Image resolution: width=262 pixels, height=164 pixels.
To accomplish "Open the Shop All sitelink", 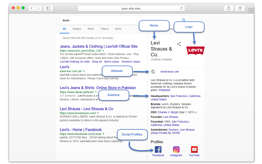I will [x=97, y=62].
